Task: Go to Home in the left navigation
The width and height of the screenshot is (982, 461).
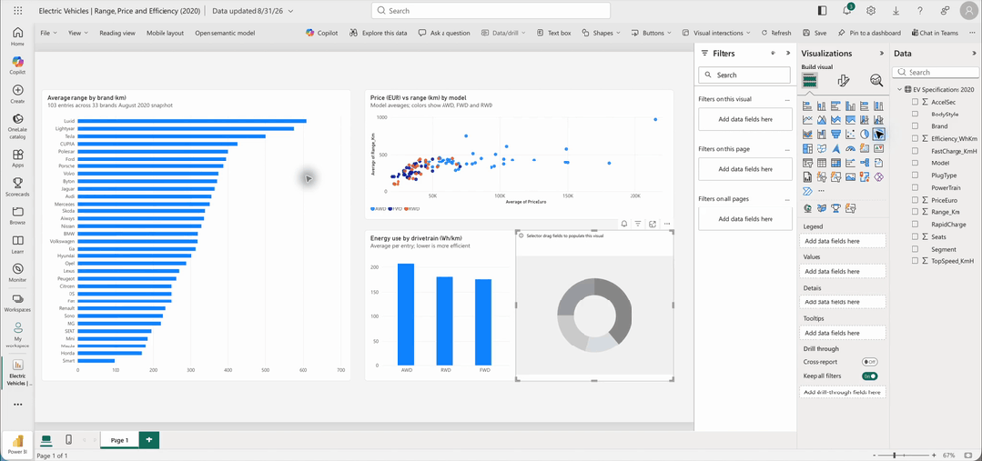Action: click(17, 37)
